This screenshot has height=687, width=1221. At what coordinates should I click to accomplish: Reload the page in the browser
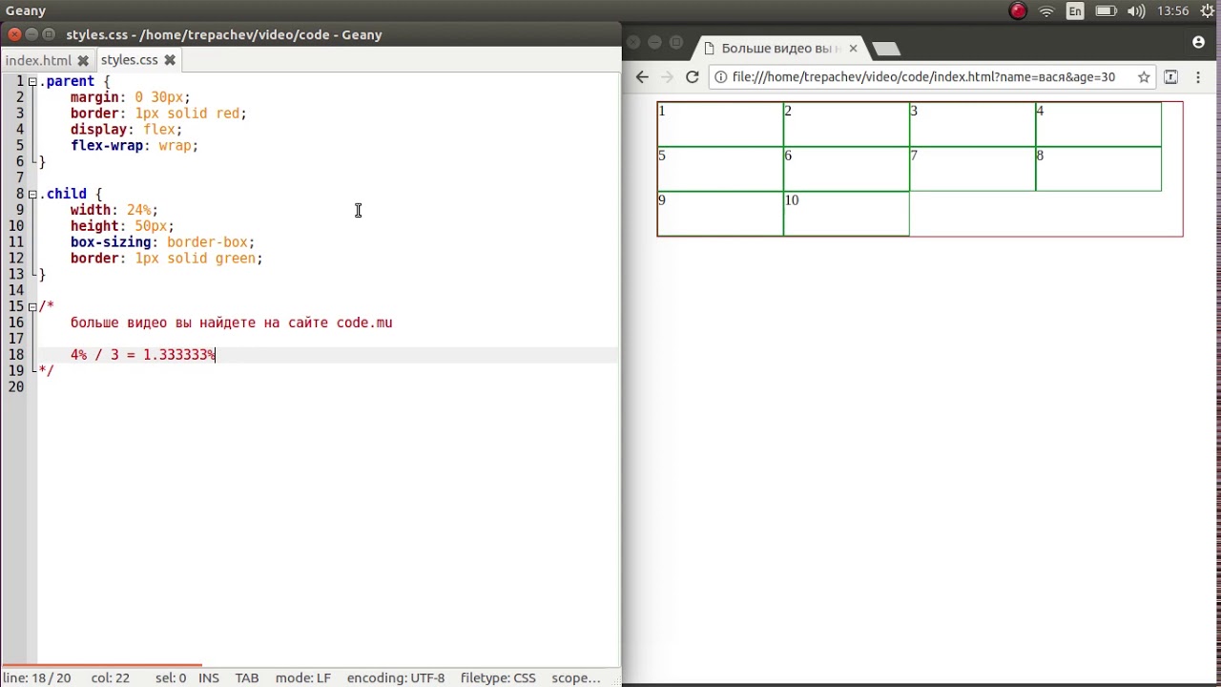(x=693, y=77)
